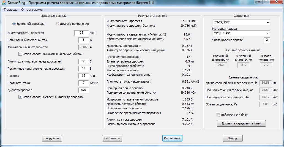Click the Коэффициент заполнения окна value 0.101
Image resolution: width=284 pixels, height=147 pixels.
click(186, 75)
